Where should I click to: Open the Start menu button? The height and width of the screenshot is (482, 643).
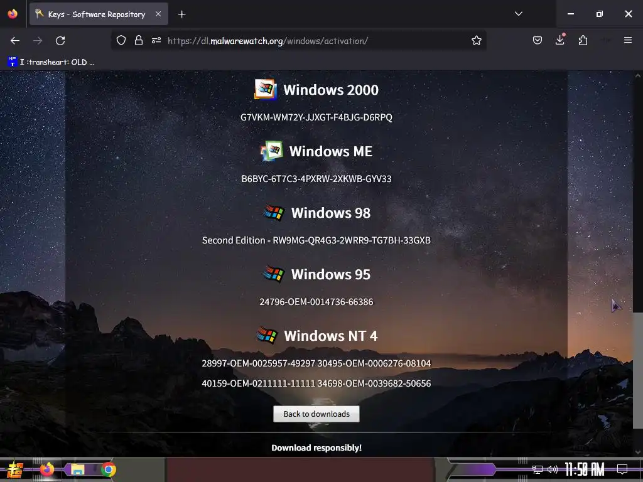(x=15, y=469)
